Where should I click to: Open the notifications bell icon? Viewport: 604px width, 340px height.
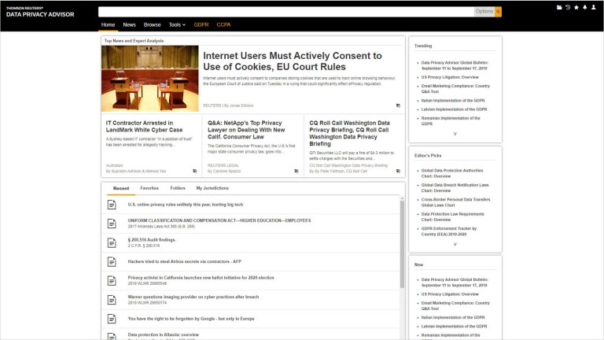click(585, 7)
